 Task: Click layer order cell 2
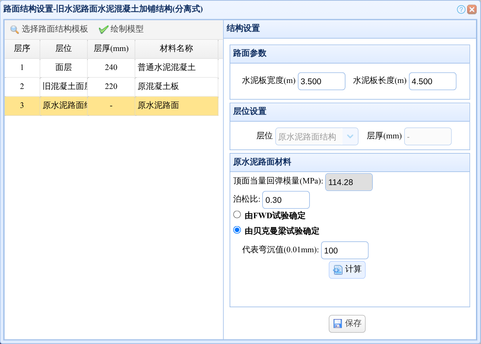(22, 87)
